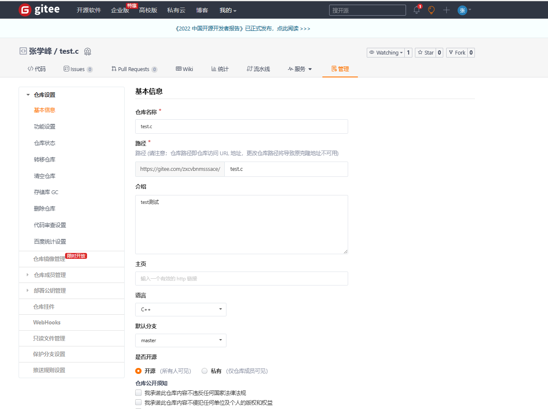Open the Gitee logo homepage
548x409 pixels.
coord(39,10)
